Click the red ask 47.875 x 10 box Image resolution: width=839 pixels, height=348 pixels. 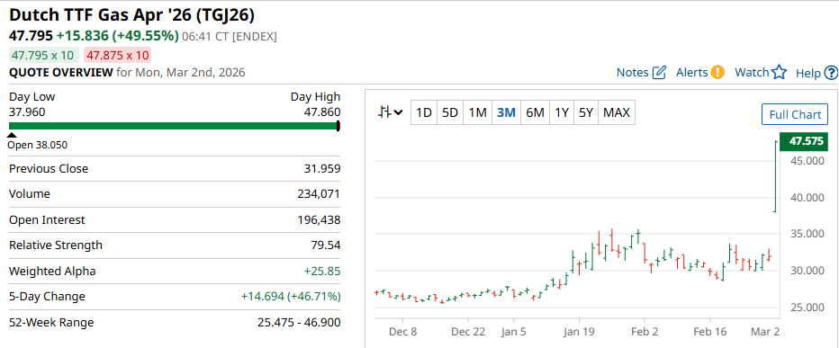pyautogui.click(x=117, y=55)
